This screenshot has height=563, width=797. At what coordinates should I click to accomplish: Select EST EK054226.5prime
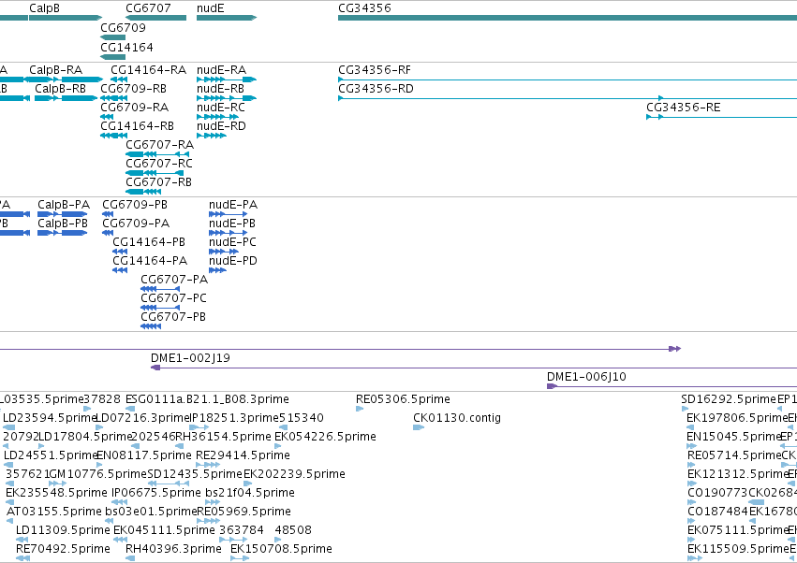[x=325, y=437]
